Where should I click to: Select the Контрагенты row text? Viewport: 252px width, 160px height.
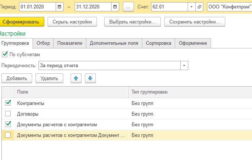coord(30,103)
